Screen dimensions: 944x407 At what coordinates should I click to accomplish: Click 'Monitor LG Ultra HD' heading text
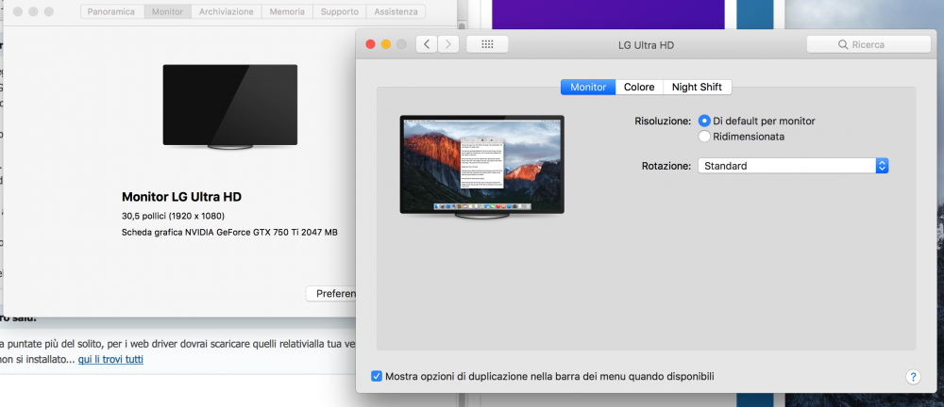click(x=182, y=197)
